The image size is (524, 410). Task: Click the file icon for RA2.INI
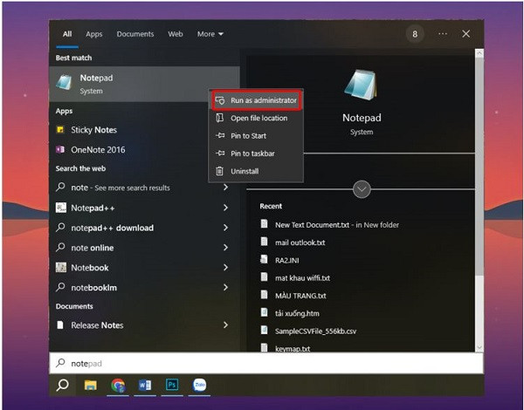coord(264,259)
